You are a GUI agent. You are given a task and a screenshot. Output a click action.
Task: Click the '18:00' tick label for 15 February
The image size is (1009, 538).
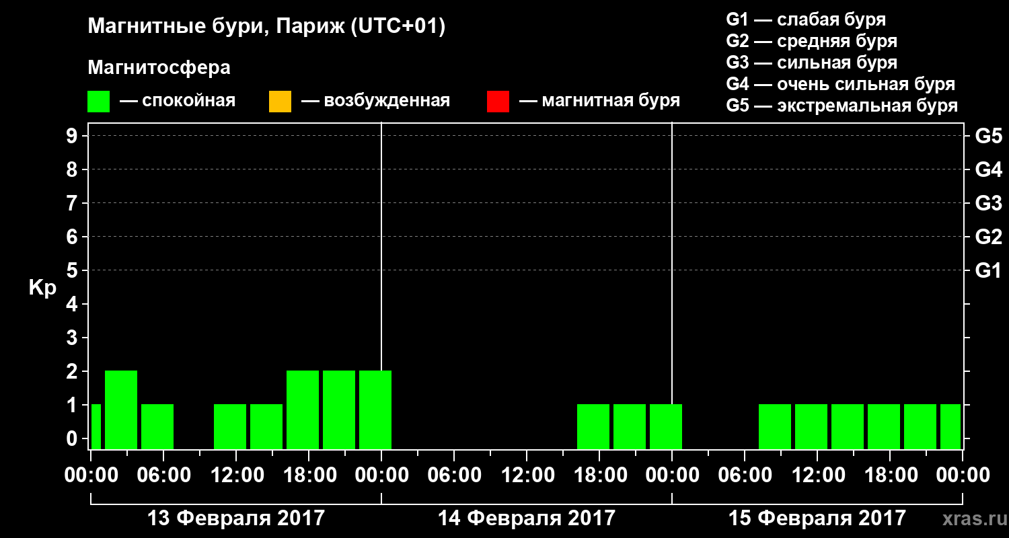tap(890, 475)
